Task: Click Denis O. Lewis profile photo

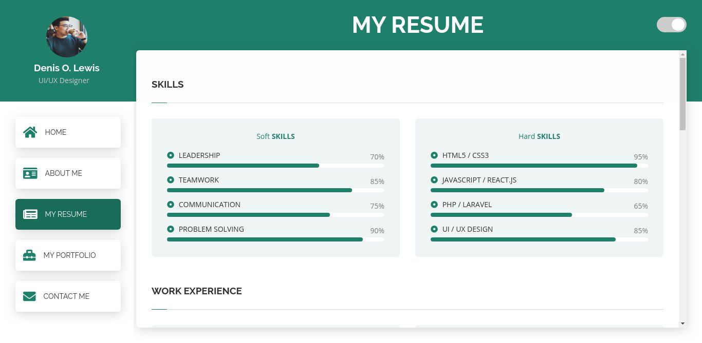Action: click(67, 37)
